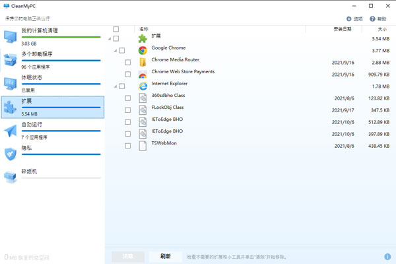
Task: Click the CleanMyPC title bar app icon
Action: (7, 6)
